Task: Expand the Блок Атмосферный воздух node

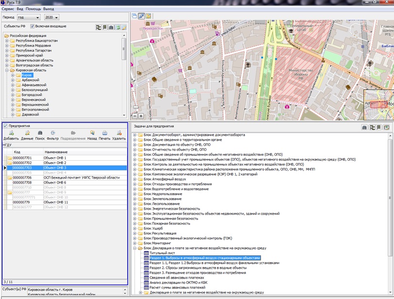Action: [x=135, y=179]
